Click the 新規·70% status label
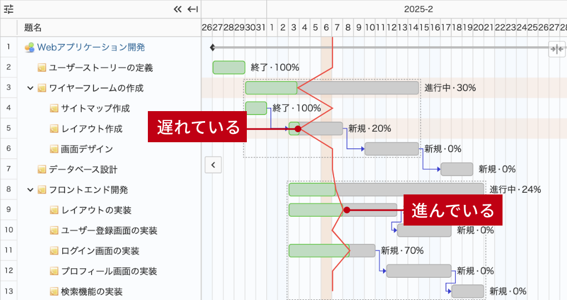 click(x=402, y=251)
